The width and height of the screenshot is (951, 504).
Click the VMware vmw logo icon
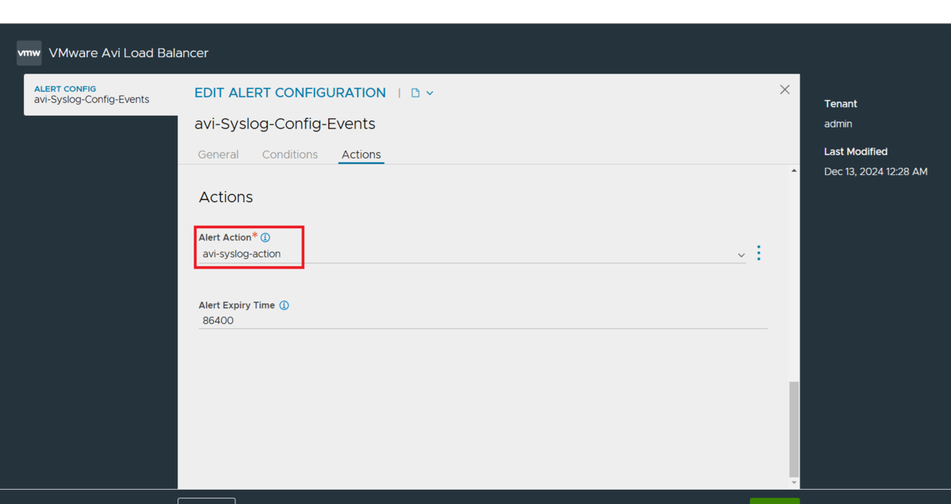[x=29, y=53]
